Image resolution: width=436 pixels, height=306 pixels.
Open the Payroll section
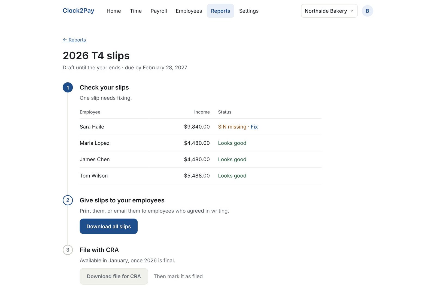click(x=159, y=11)
